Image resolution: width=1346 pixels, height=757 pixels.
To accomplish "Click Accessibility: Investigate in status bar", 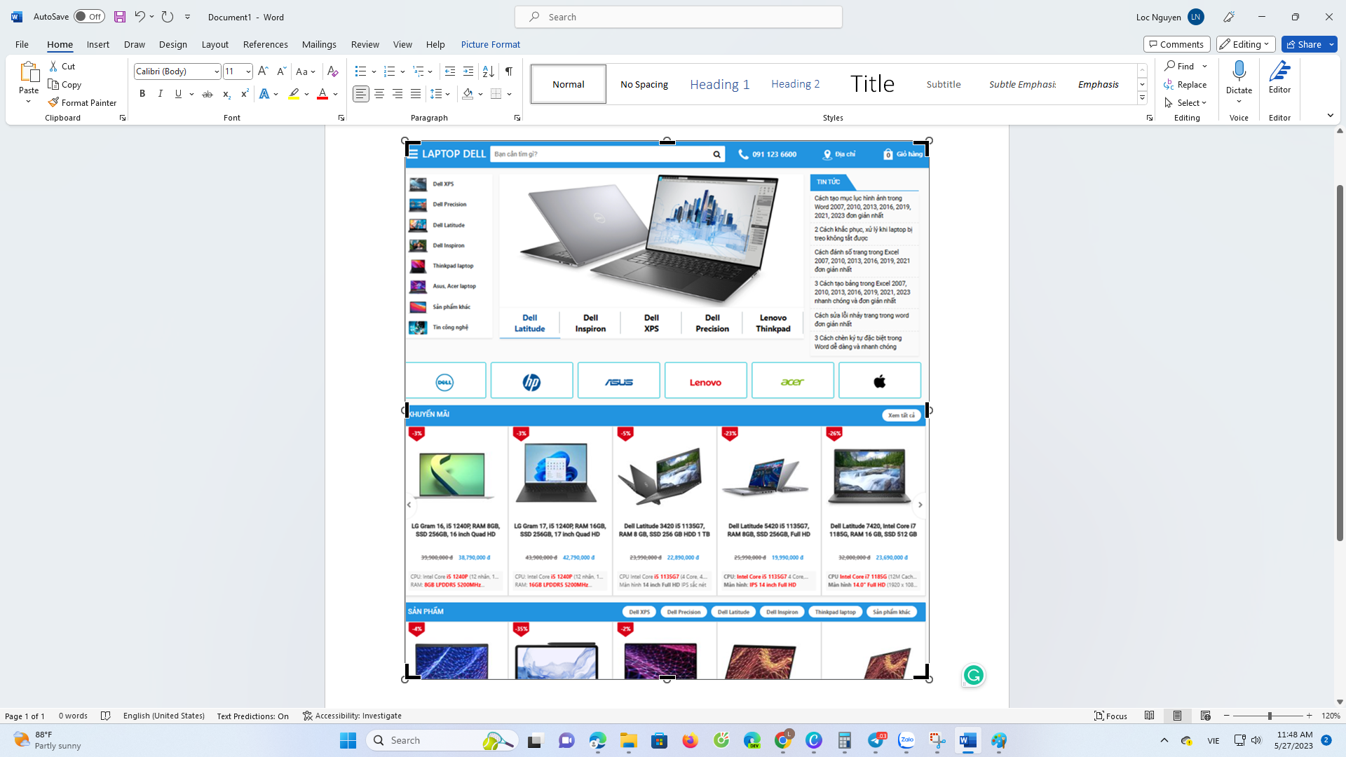I will click(352, 716).
